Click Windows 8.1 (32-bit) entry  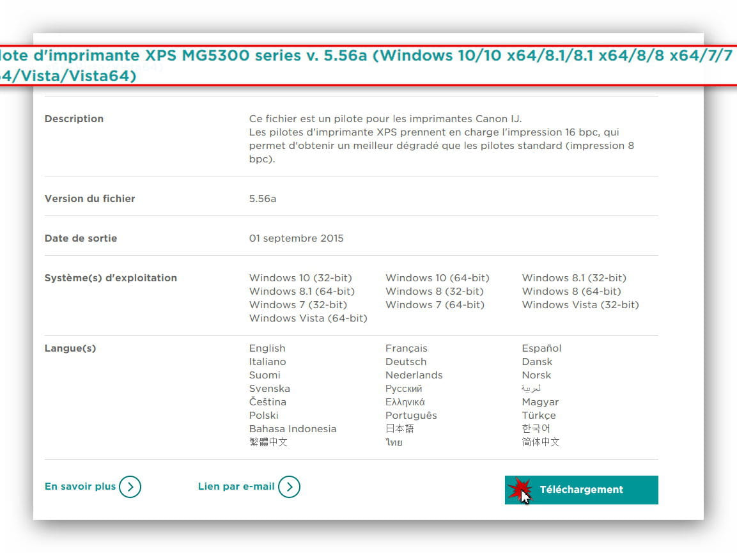coord(574,278)
